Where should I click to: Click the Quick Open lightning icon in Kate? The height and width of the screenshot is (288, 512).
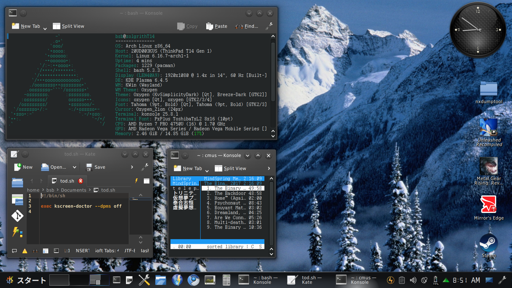(136, 181)
